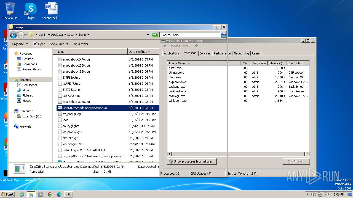This screenshot has height=198, width=353.
Task: Click Show processes from all users button
Action: pos(192,161)
